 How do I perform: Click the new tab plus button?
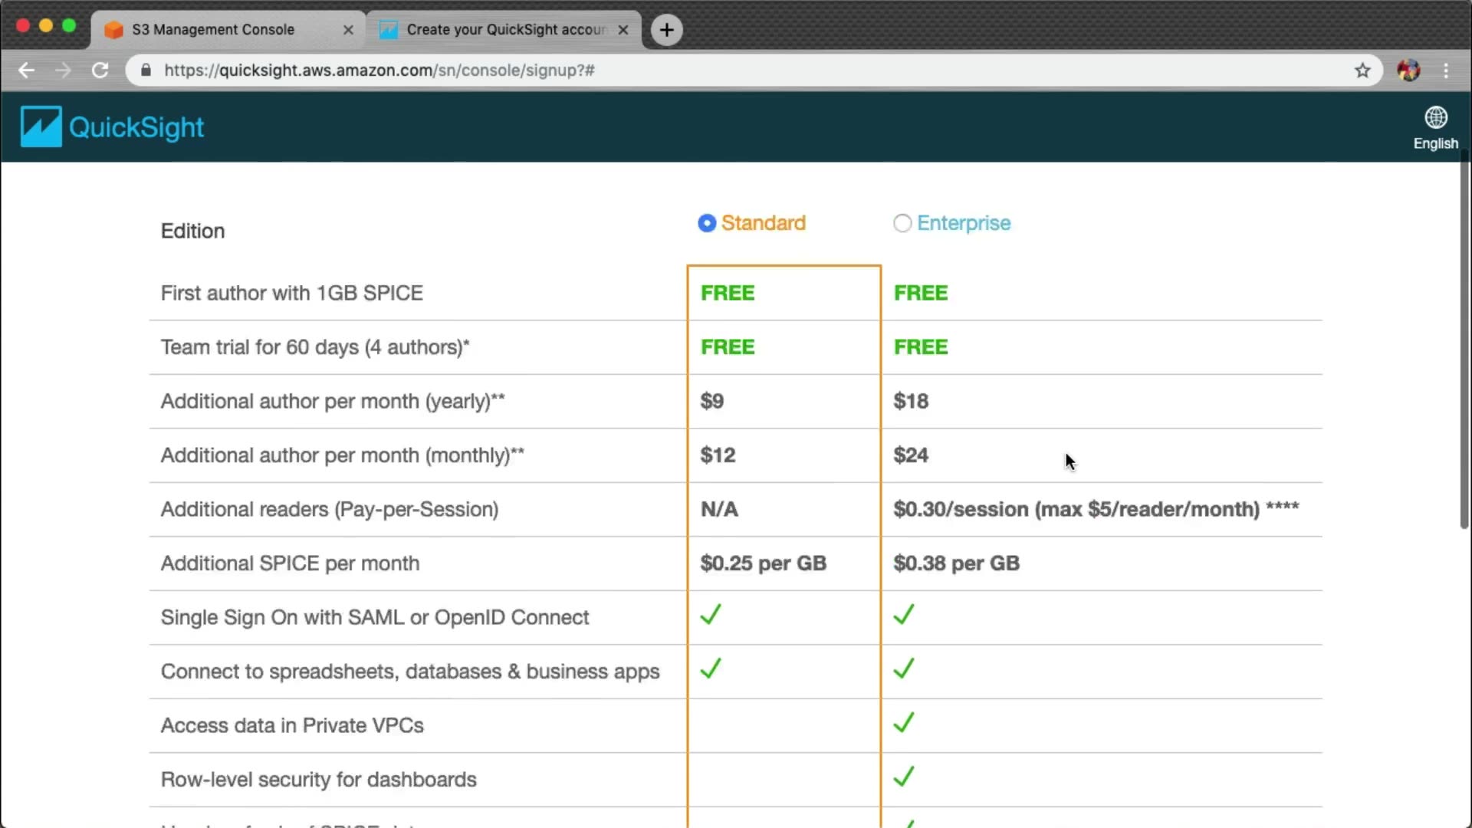click(666, 30)
